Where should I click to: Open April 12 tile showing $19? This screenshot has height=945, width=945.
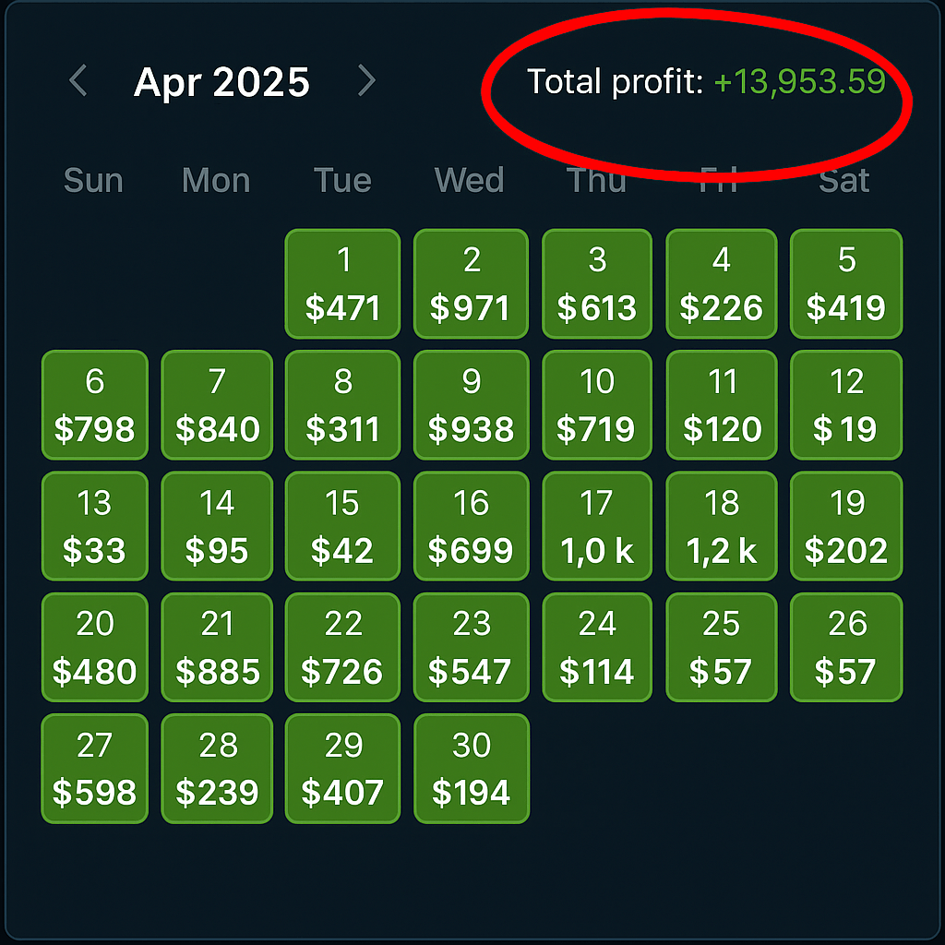pyautogui.click(x=846, y=405)
